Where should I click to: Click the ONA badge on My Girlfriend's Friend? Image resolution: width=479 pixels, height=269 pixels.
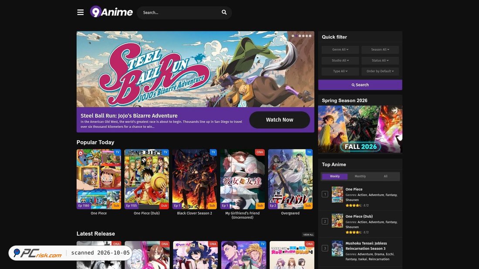click(260, 152)
